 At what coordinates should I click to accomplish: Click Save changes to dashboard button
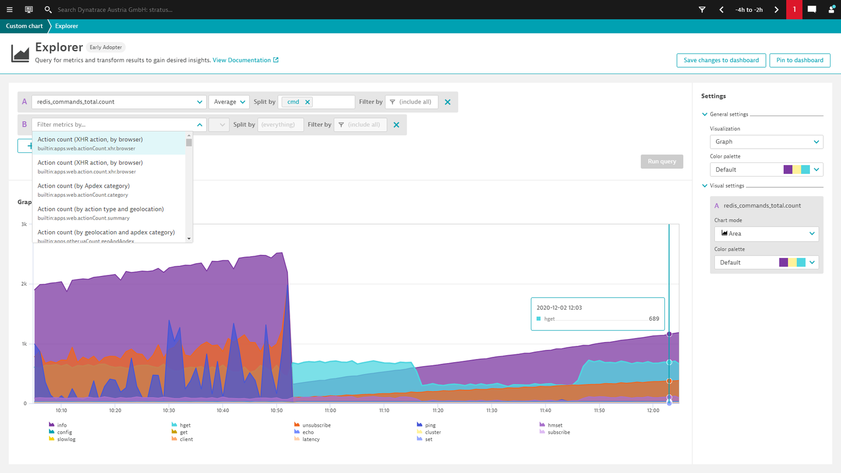coord(721,60)
